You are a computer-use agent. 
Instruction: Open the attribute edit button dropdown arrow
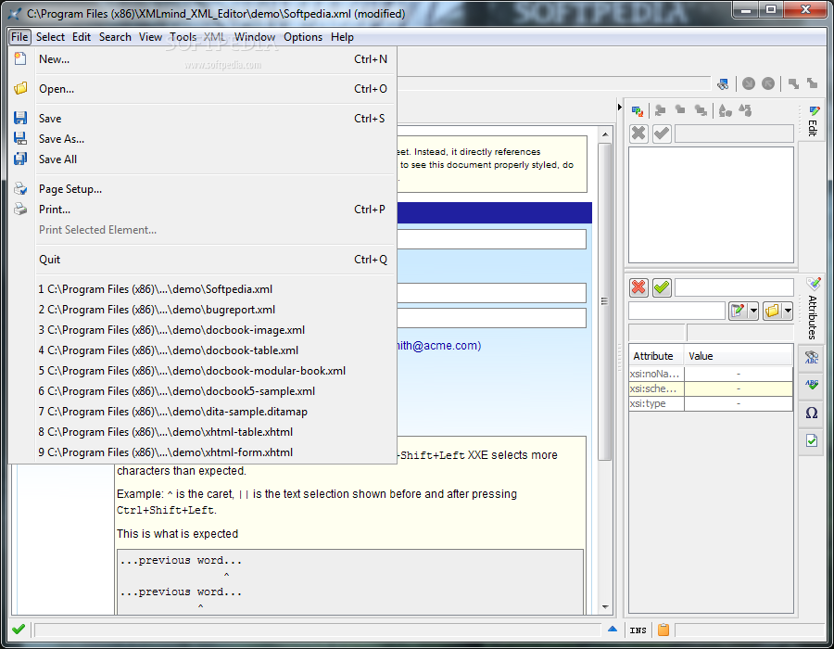pos(753,311)
